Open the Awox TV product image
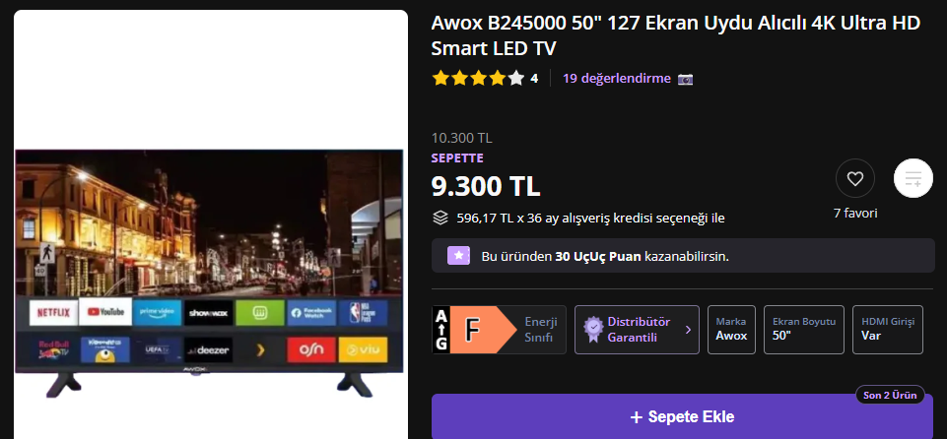Viewport: 947px width, 439px height. tap(209, 274)
